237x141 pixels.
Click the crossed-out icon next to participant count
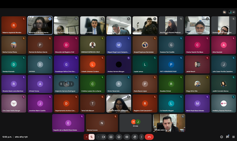click(224, 12)
